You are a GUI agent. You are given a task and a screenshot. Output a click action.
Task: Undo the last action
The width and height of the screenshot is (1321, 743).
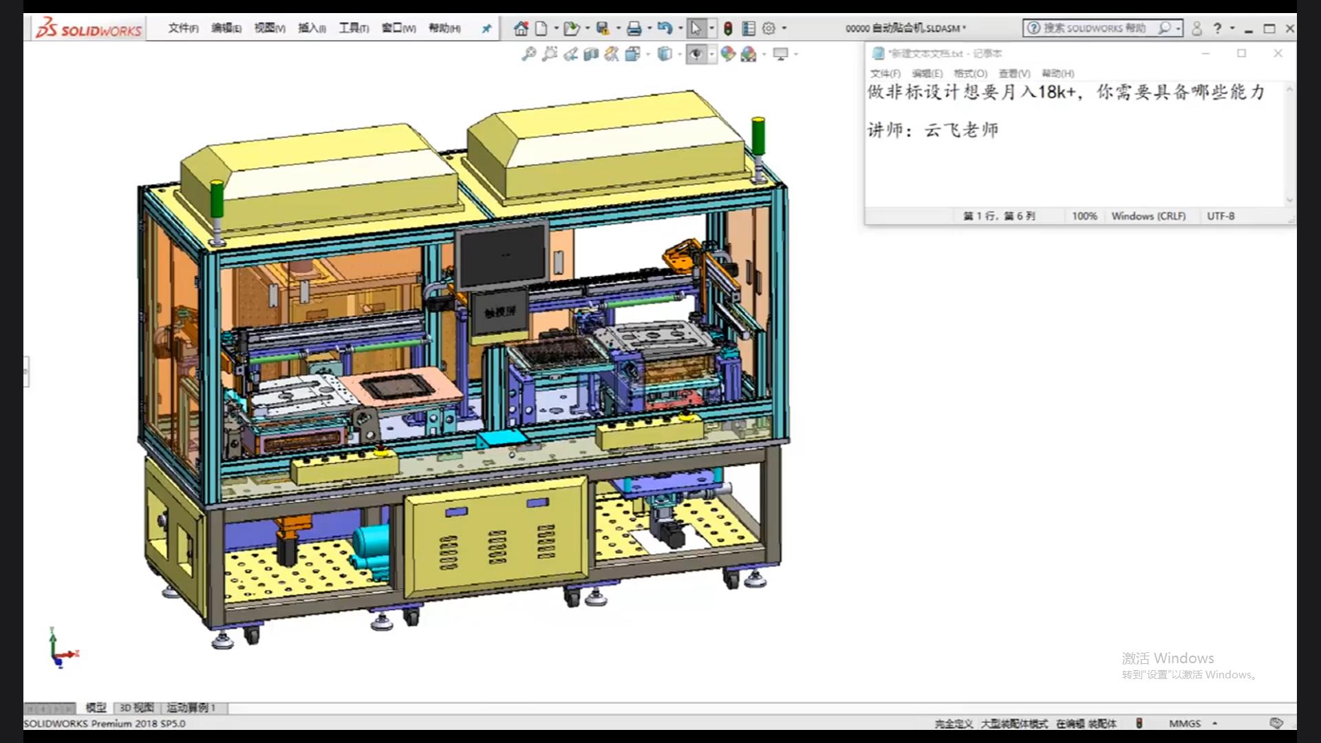pos(664,28)
